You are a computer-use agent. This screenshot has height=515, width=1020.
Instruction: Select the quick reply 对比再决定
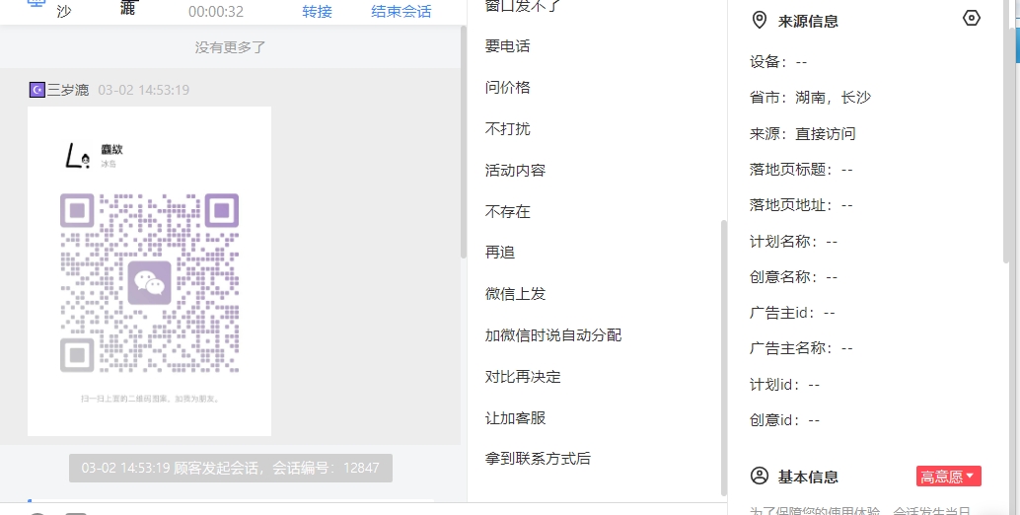pyautogui.click(x=523, y=377)
